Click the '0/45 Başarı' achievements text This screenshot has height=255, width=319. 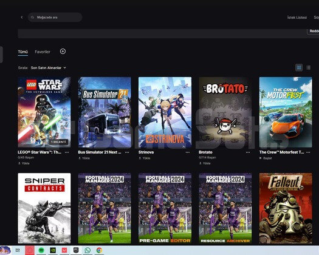26,157
